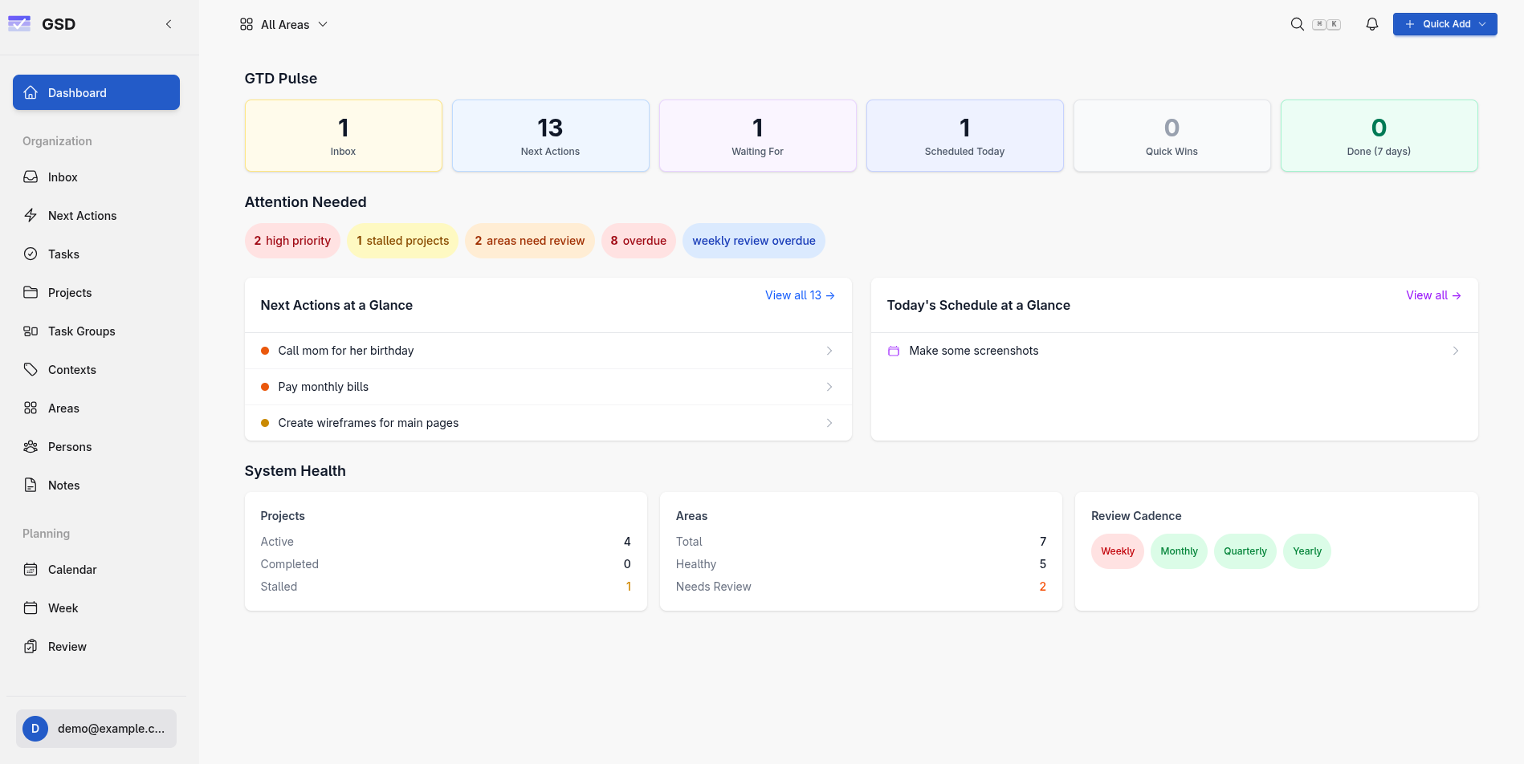This screenshot has width=1524, height=764.
Task: Collapse the sidebar with the chevron
Action: 169,24
